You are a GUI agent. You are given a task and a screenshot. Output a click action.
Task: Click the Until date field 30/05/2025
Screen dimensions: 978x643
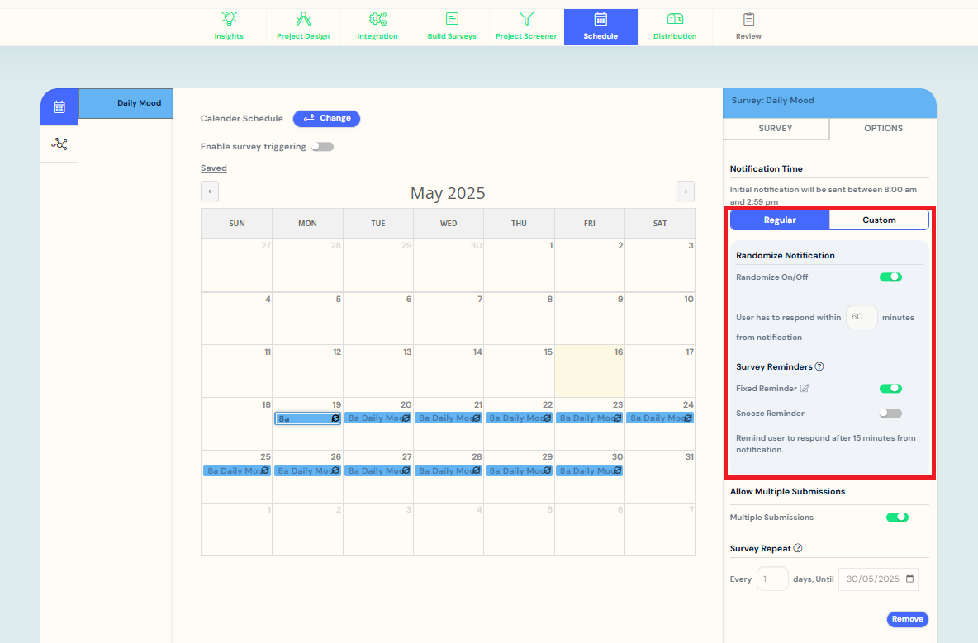tap(878, 579)
